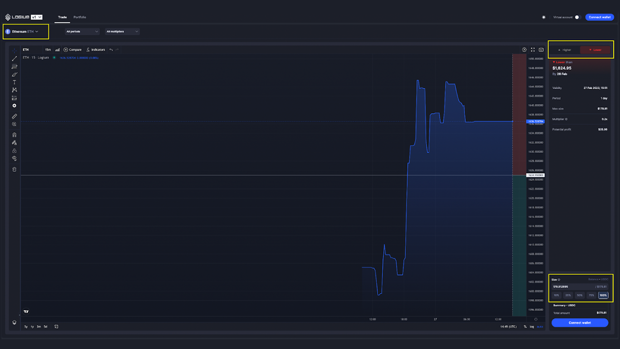Click the Size amount input field
Screen dimensions: 620x349
pos(572,286)
